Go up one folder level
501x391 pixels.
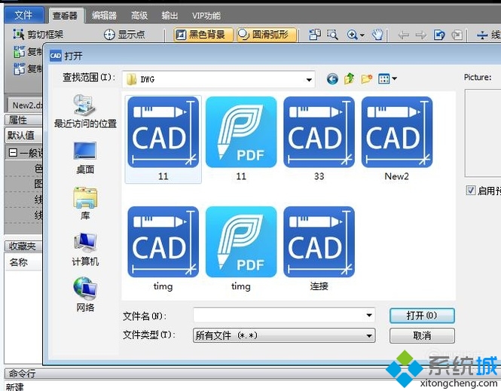tap(350, 78)
